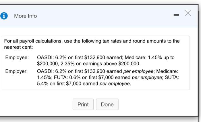Click the "5.4% on first $7,000 earned" line

[68, 84]
